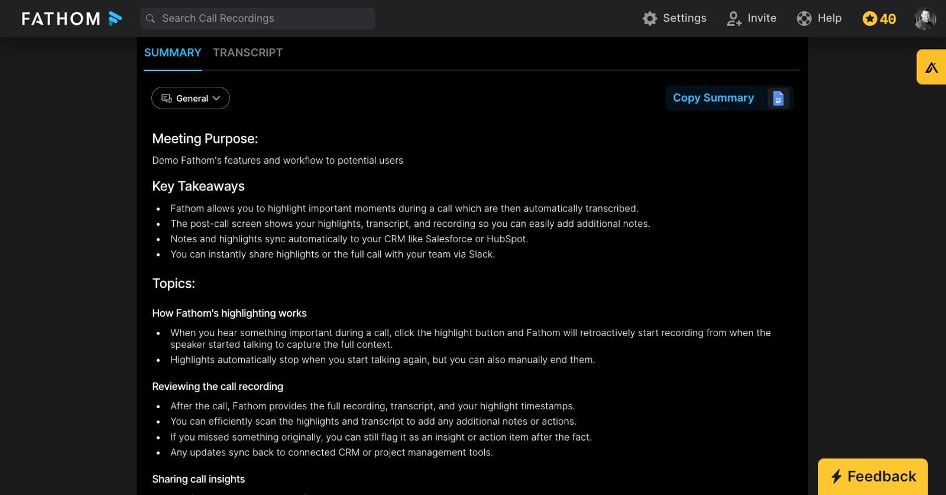Focus the Search Call Recordings field
Viewport: 946px width, 495px height.
[260, 18]
